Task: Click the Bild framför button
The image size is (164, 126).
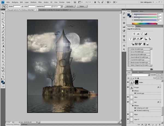Action: (70, 6)
